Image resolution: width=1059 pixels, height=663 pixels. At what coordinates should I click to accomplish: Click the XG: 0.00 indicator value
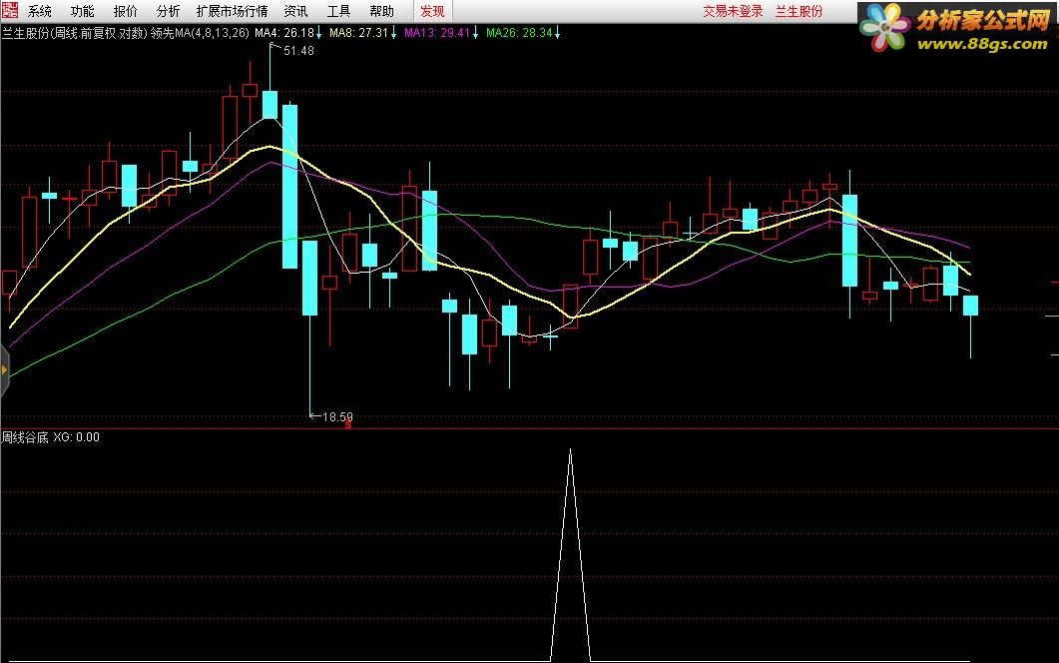click(x=76, y=437)
